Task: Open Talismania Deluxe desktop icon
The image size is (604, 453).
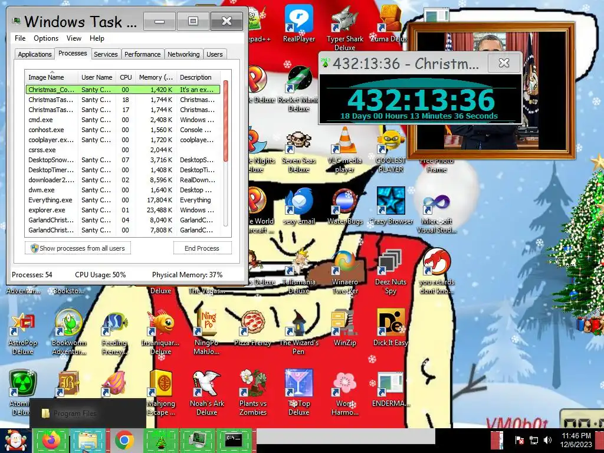Action: tap(299, 272)
